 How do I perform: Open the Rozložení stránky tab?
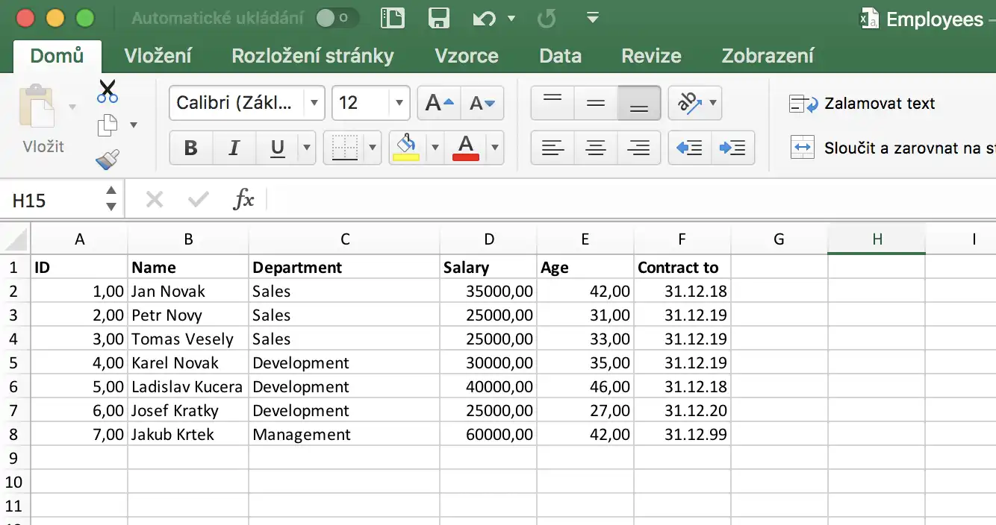click(312, 56)
